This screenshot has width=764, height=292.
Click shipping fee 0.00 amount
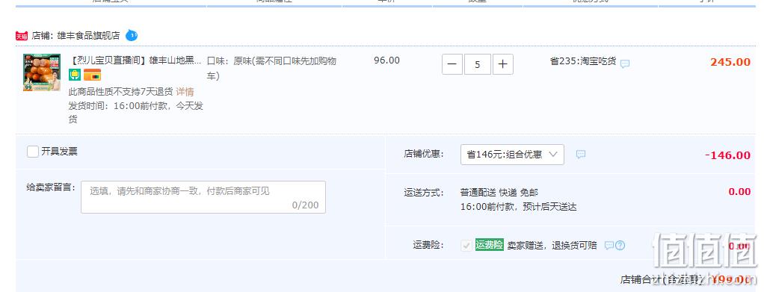(x=739, y=192)
